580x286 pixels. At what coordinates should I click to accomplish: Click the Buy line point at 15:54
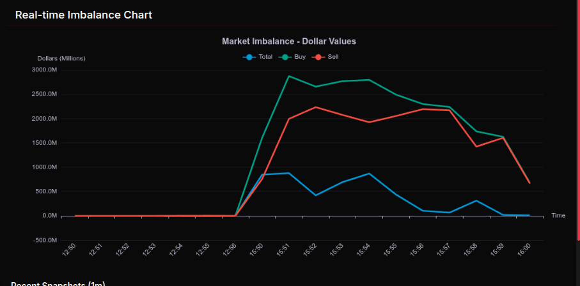tap(369, 80)
